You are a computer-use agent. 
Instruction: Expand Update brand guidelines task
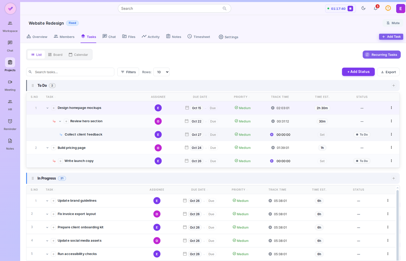click(47, 201)
